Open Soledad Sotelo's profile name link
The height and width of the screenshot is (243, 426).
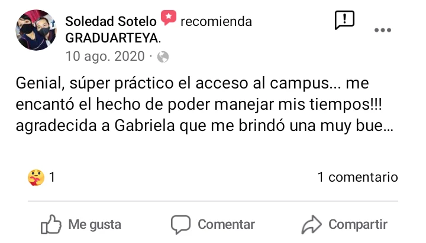coord(111,22)
